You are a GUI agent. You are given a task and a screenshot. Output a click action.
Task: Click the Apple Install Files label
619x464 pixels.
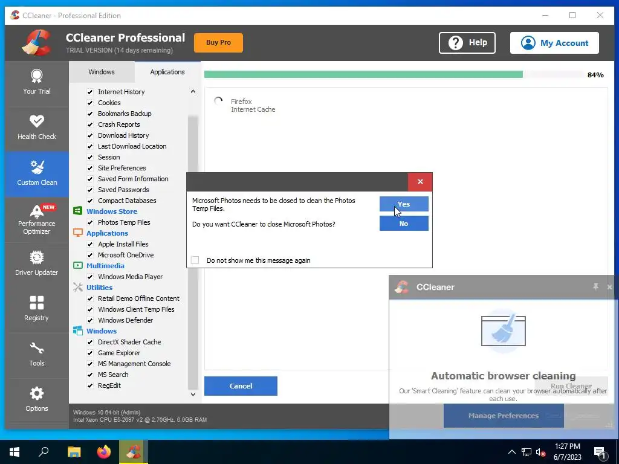123,244
